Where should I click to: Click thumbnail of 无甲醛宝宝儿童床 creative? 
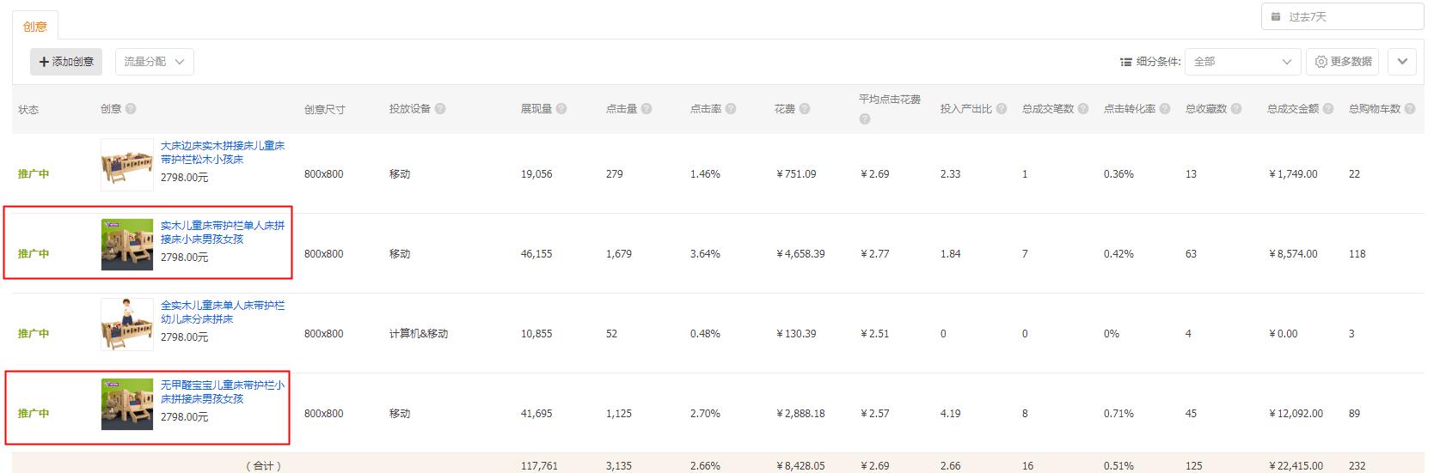coord(127,404)
